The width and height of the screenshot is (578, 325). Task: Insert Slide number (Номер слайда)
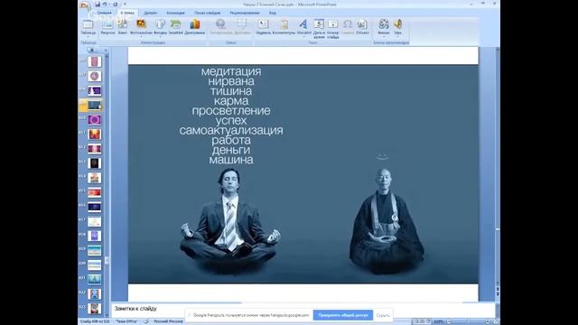tap(332, 29)
